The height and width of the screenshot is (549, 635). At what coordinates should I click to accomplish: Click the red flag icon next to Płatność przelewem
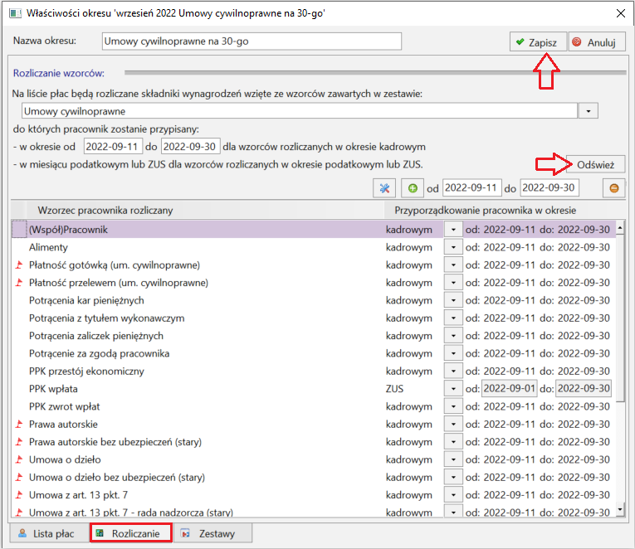tap(19, 283)
